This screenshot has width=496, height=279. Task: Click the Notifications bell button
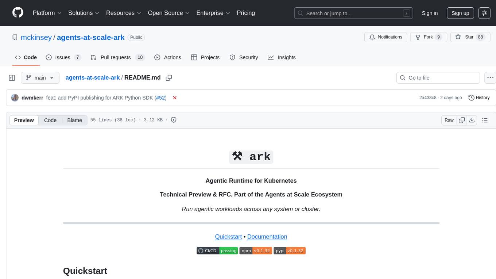[386, 37]
